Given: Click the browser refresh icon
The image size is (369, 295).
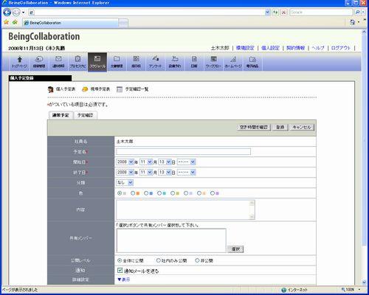Looking at the screenshot, I should point(275,12).
